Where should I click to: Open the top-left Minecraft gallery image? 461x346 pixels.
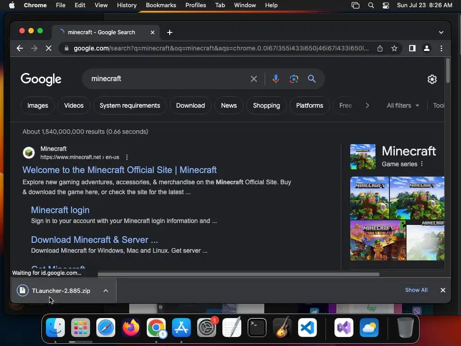pos(369,198)
